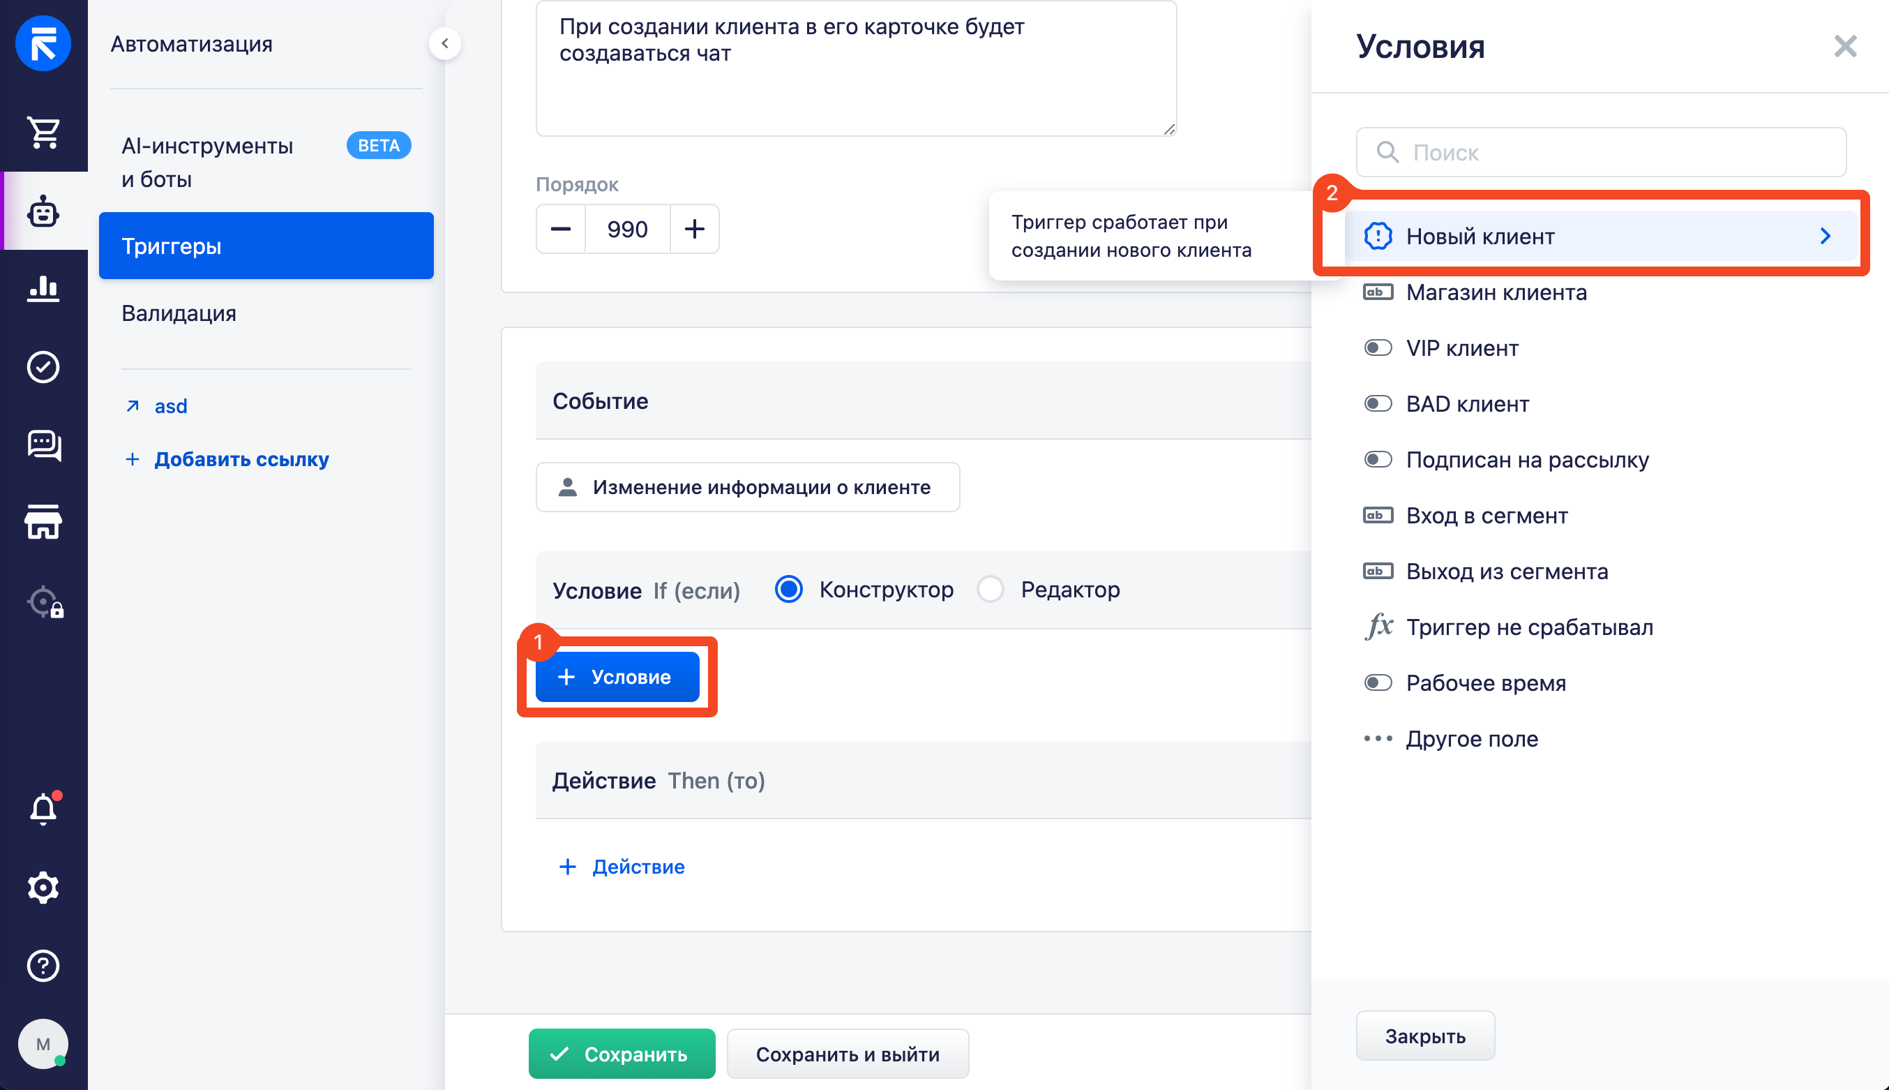
Task: Click the green Сохранить button
Action: click(x=621, y=1054)
